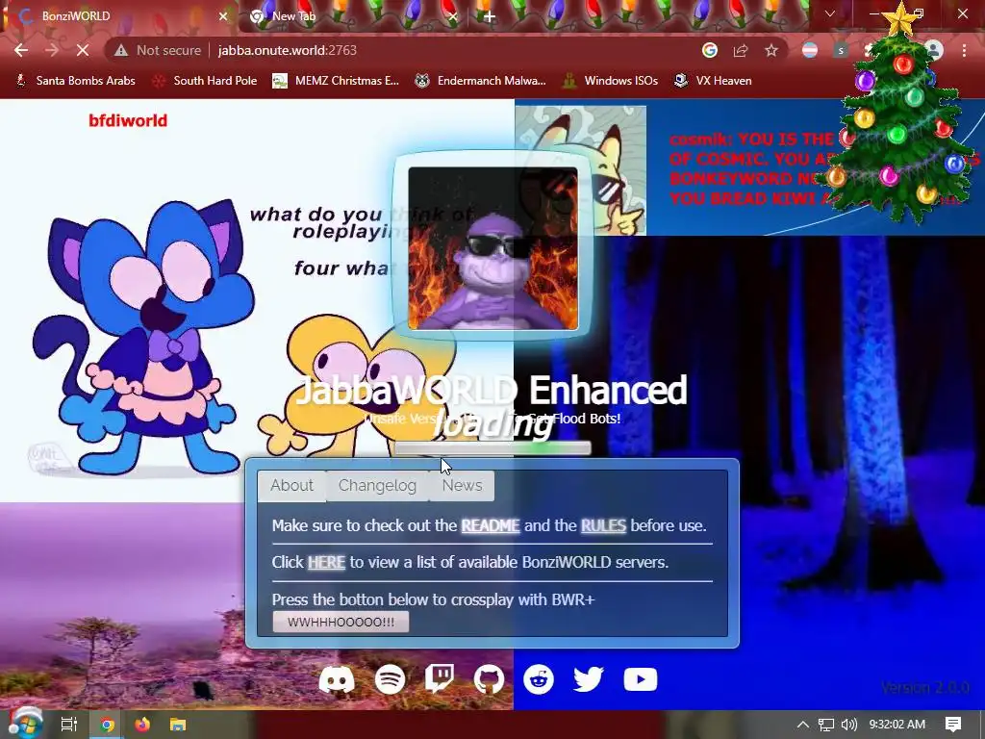Open South Hard Pole bookmark
The height and width of the screenshot is (739, 985).
[x=206, y=81]
